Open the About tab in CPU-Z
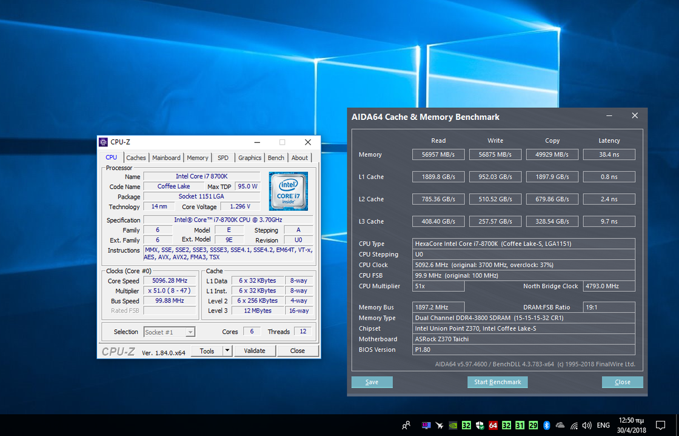 click(x=299, y=158)
